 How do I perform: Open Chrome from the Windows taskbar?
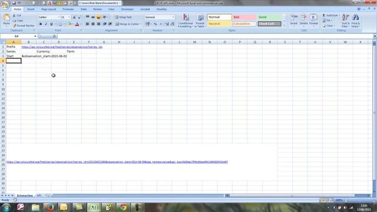tap(123, 207)
